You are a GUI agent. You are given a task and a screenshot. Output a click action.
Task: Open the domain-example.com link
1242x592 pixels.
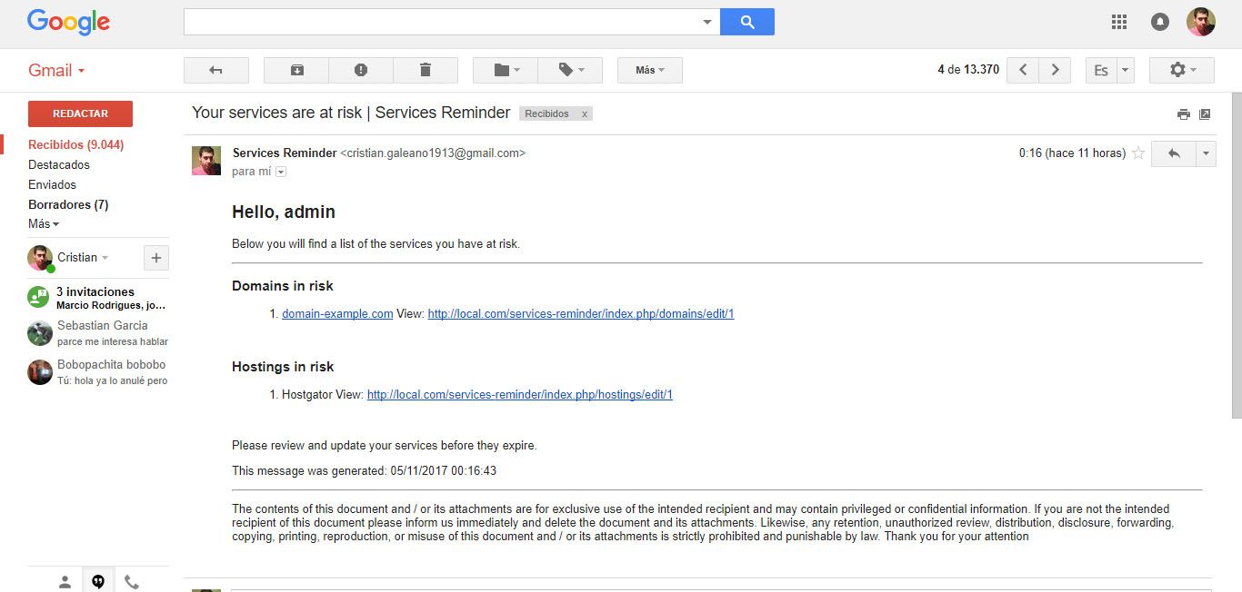(x=337, y=314)
